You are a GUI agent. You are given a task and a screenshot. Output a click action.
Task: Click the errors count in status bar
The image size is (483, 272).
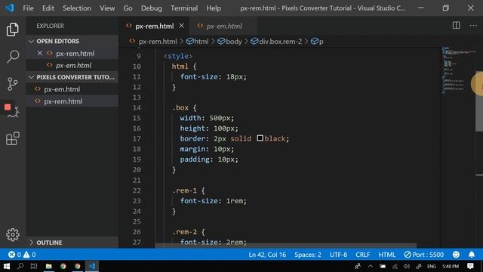pos(14,255)
